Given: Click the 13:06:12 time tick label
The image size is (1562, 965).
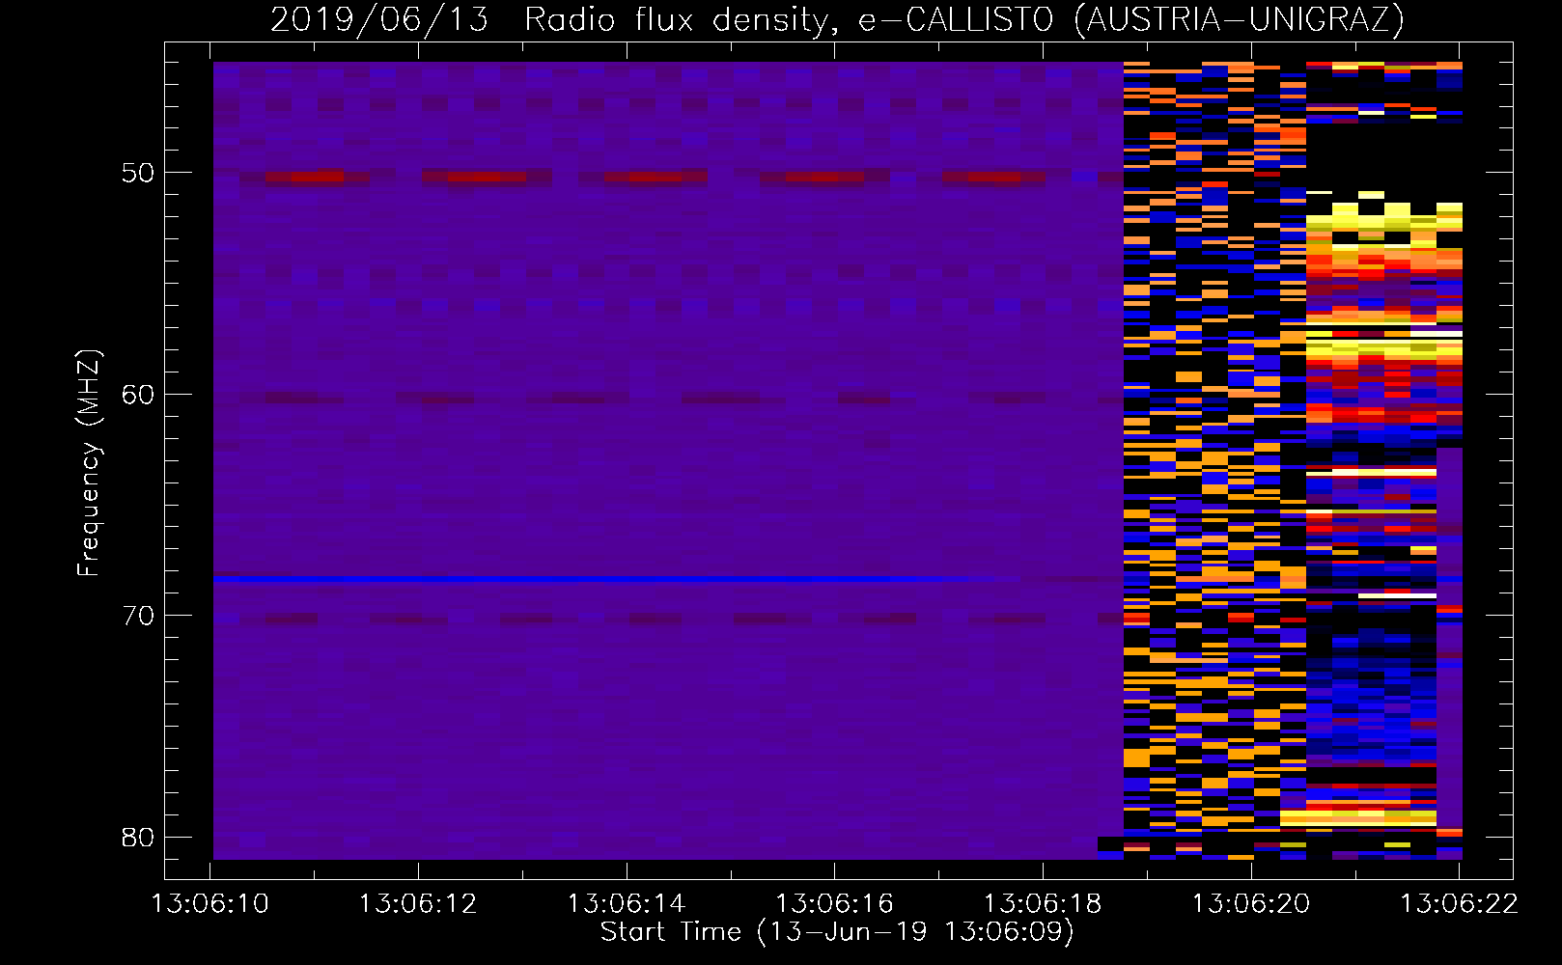Looking at the screenshot, I should pyautogui.click(x=419, y=904).
